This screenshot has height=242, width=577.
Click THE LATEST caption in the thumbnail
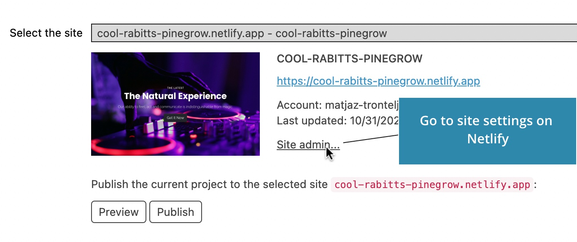coord(175,88)
